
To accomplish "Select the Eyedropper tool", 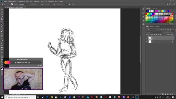I will [2, 21].
